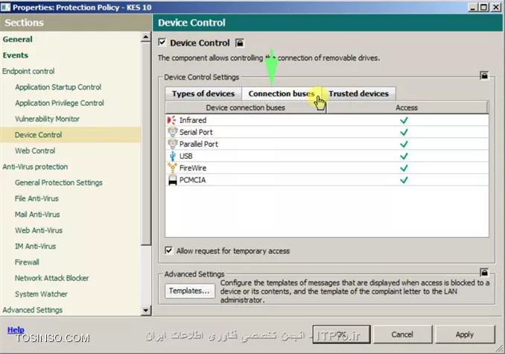Select Device Control in the sections list

pos(38,135)
